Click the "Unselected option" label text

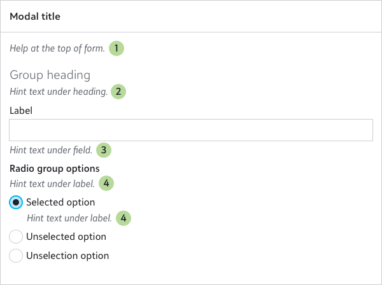66,237
